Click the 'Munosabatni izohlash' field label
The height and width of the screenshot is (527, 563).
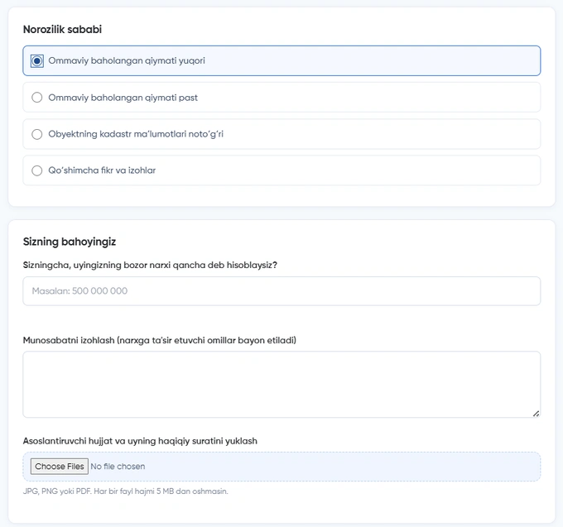pyautogui.click(x=160, y=340)
